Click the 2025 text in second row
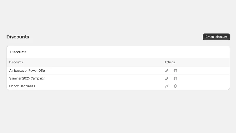The height and width of the screenshot is (133, 236). [26, 78]
